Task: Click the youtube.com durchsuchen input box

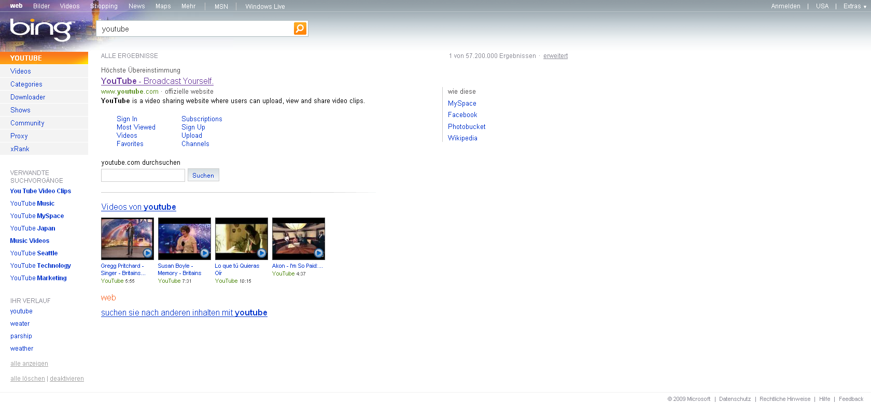Action: (143, 176)
